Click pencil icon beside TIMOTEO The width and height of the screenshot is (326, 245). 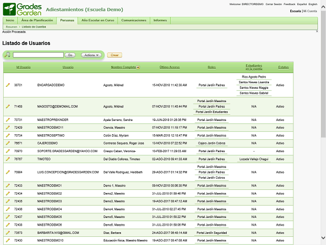click(8, 159)
